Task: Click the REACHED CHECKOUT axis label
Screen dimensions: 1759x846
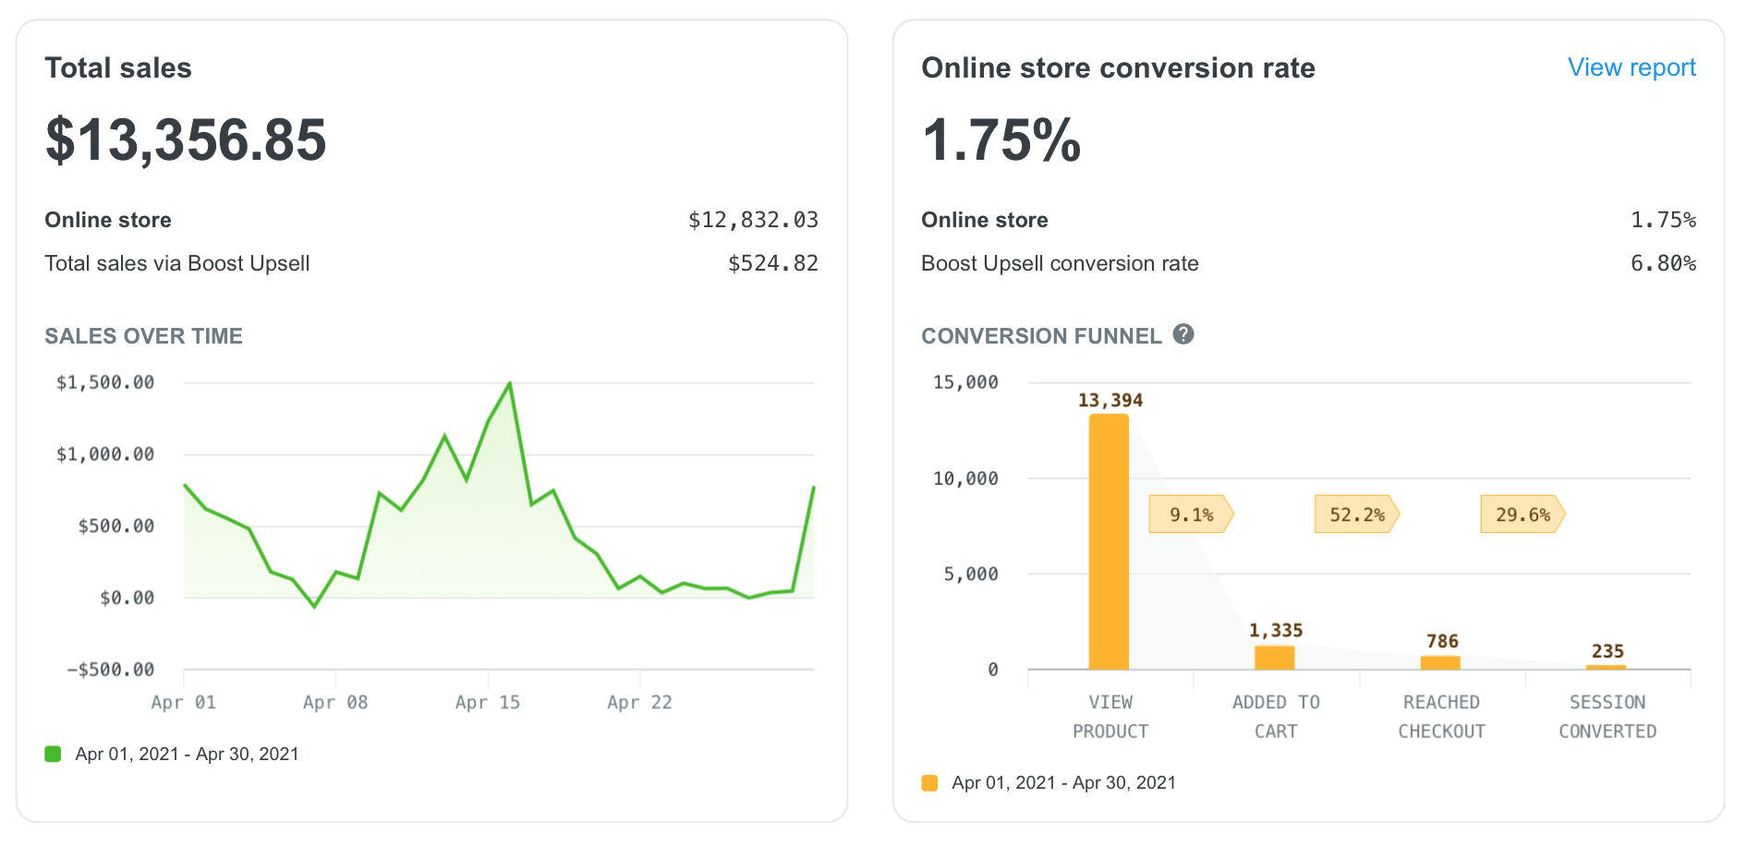Action: point(1441,717)
